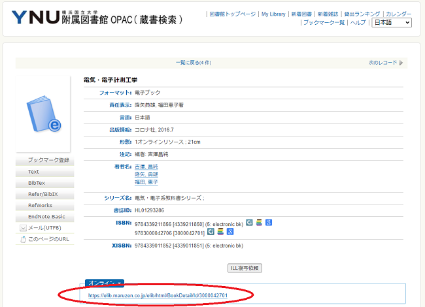Click the このページのURL link

49,239
